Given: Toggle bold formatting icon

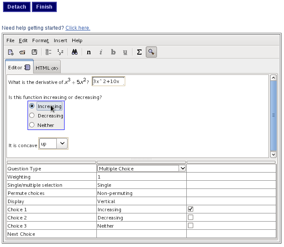Looking at the screenshot, I should tap(113, 52).
